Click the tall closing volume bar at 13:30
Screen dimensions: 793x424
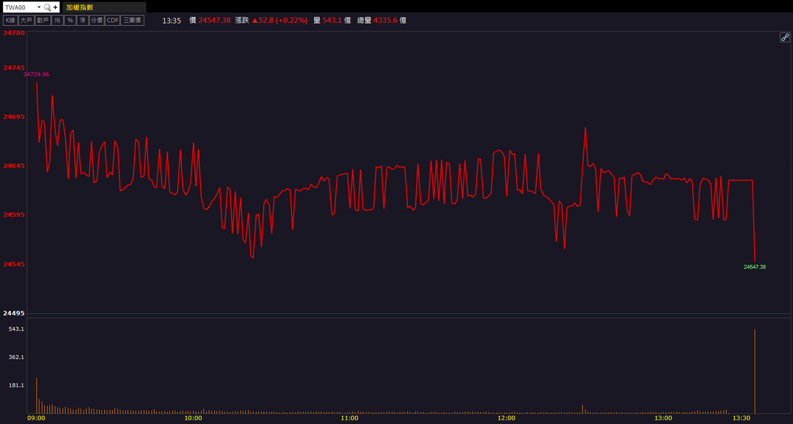755,371
